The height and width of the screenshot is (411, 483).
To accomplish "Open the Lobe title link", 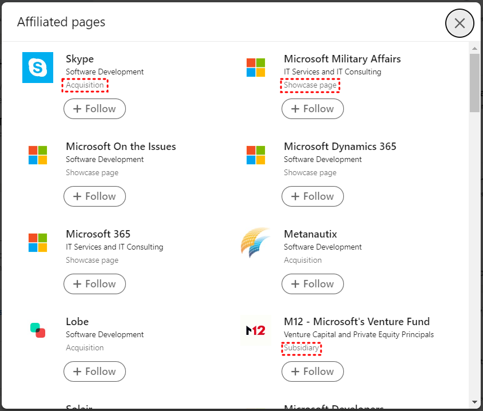I will pyautogui.click(x=77, y=321).
